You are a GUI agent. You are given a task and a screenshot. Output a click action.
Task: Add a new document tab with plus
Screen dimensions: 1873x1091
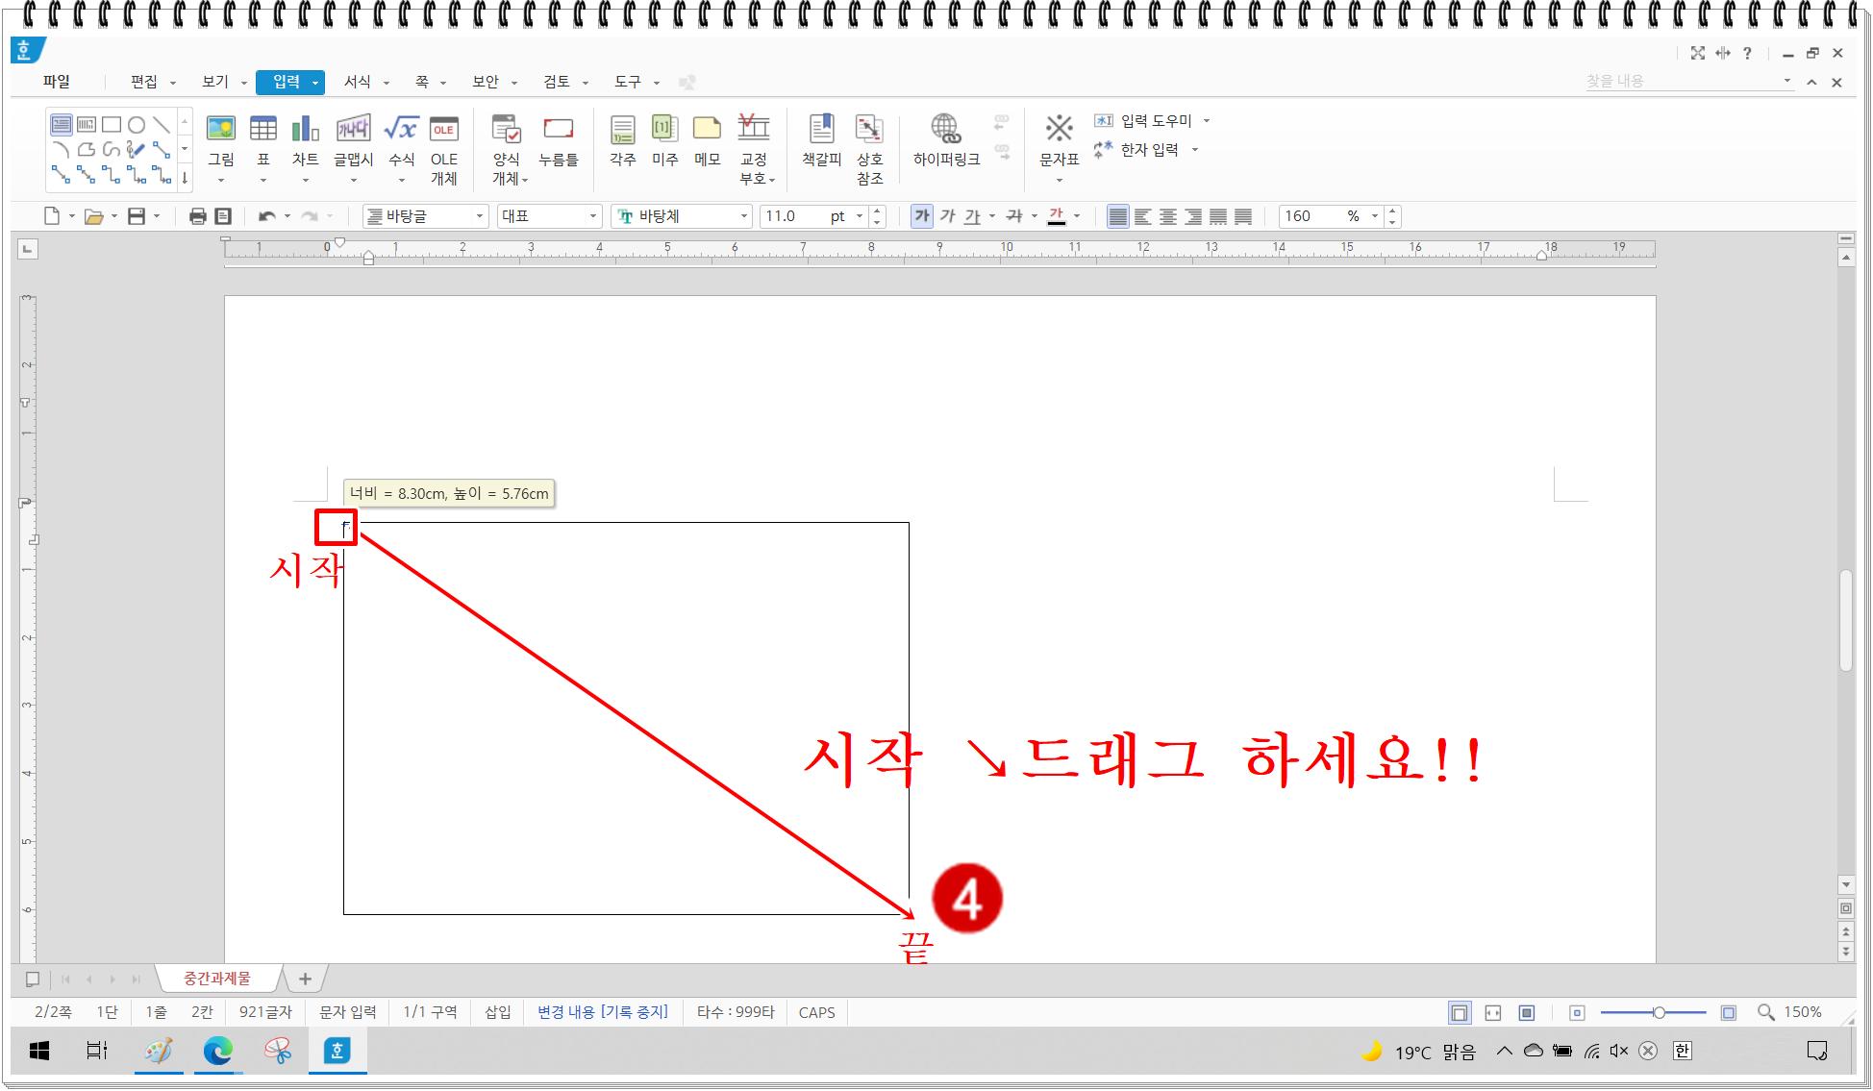(x=305, y=979)
